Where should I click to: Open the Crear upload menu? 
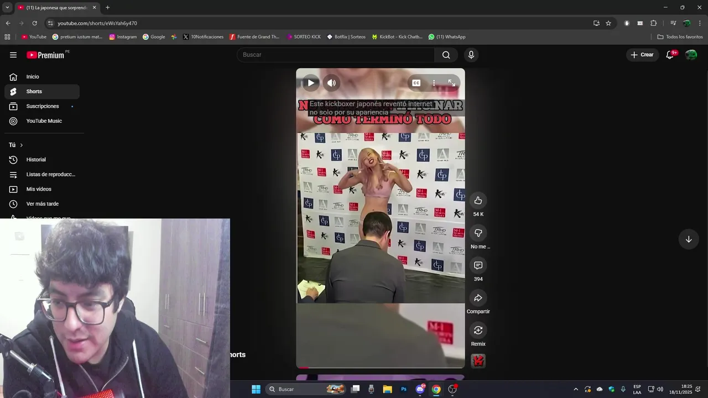point(642,55)
